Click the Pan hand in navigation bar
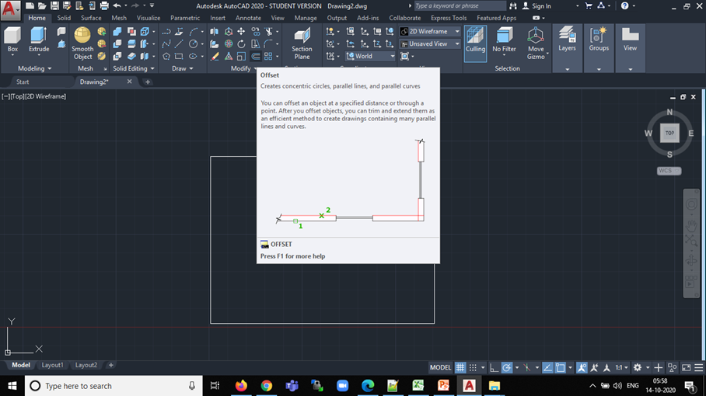The height and width of the screenshot is (396, 706). [x=691, y=224]
